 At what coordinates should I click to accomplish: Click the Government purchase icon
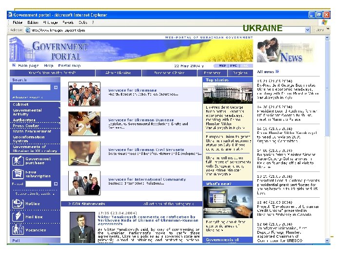(x=18, y=161)
